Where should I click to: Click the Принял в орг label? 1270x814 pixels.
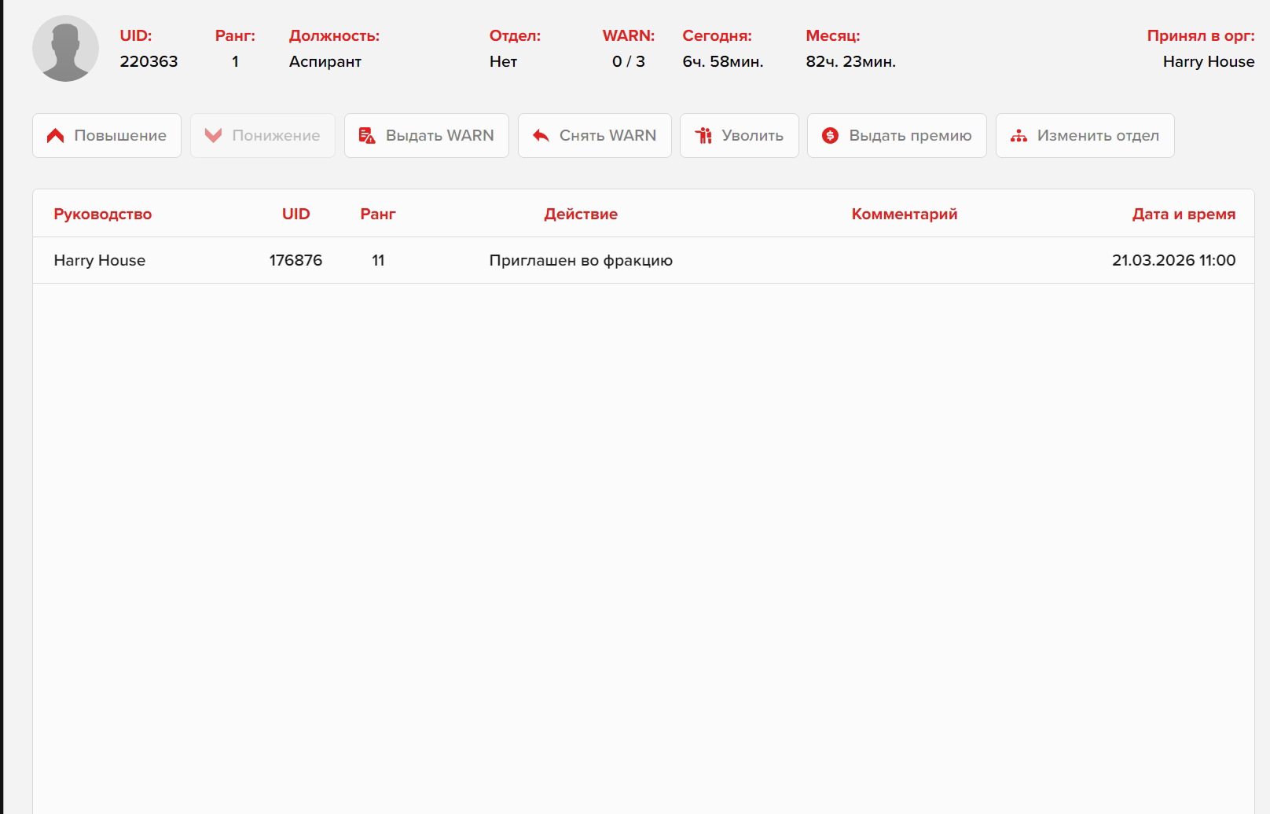1201,35
